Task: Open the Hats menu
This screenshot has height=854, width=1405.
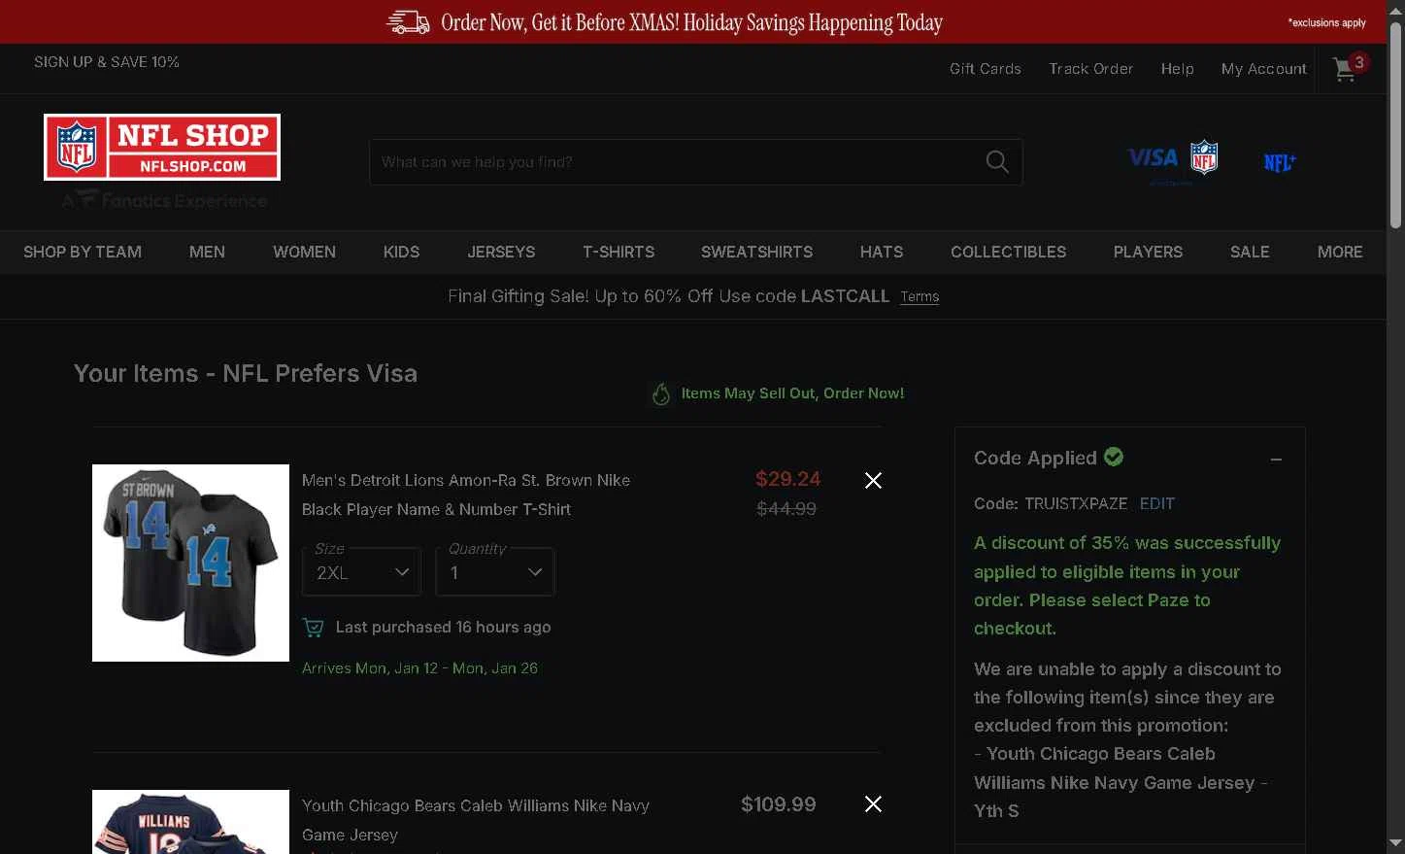Action: [882, 252]
